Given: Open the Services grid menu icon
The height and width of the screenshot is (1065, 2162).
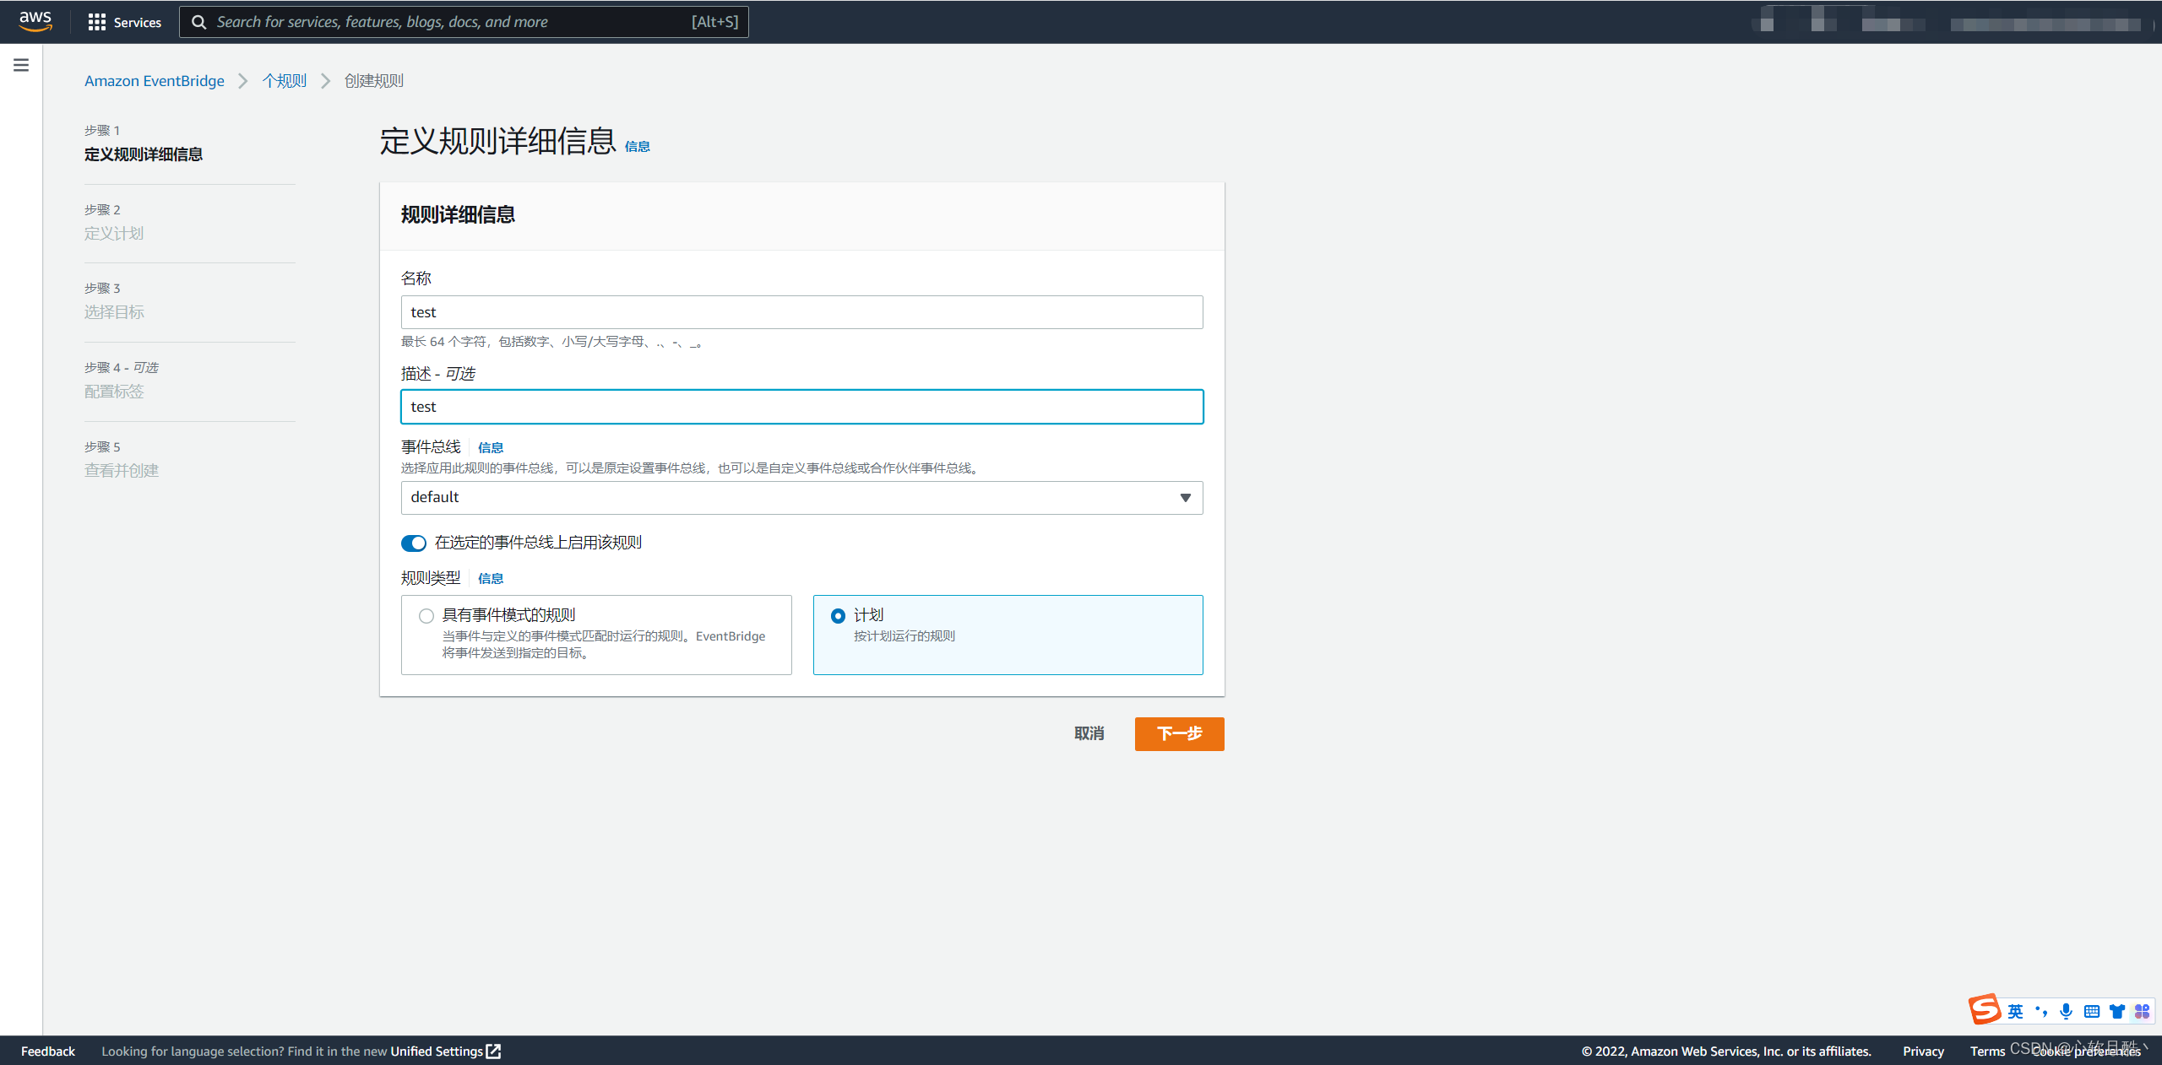Looking at the screenshot, I should (96, 22).
